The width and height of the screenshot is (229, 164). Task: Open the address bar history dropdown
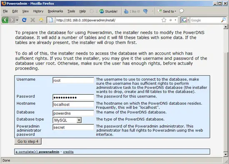click(x=175, y=20)
